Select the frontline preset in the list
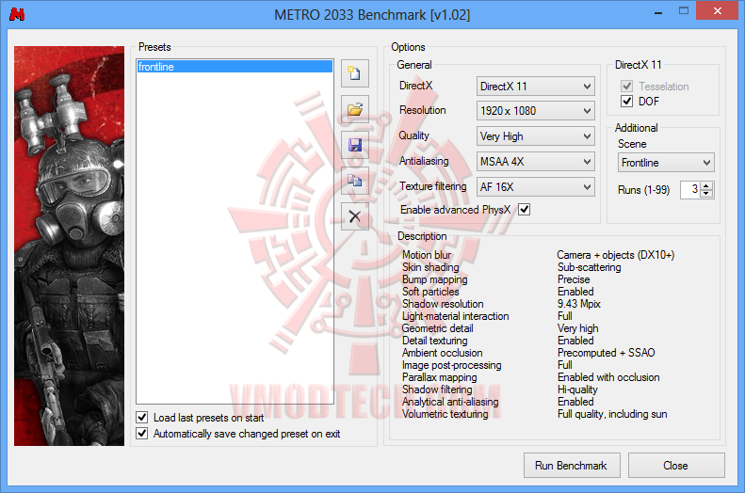Viewport: 745px width, 493px height. (x=235, y=67)
